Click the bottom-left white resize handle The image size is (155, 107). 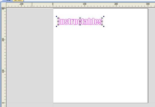(58, 25)
